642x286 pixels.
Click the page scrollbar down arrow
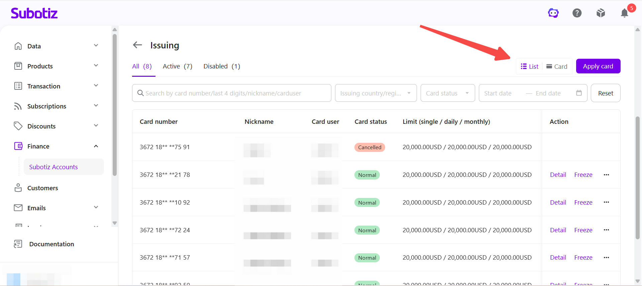pos(638,281)
